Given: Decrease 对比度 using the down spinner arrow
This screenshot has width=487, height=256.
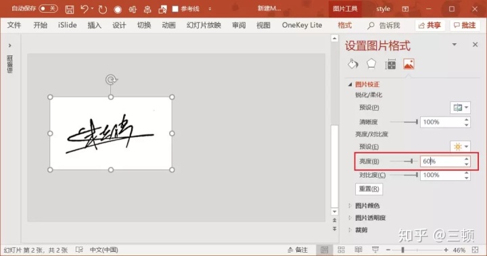Looking at the screenshot, I should tap(467, 178).
